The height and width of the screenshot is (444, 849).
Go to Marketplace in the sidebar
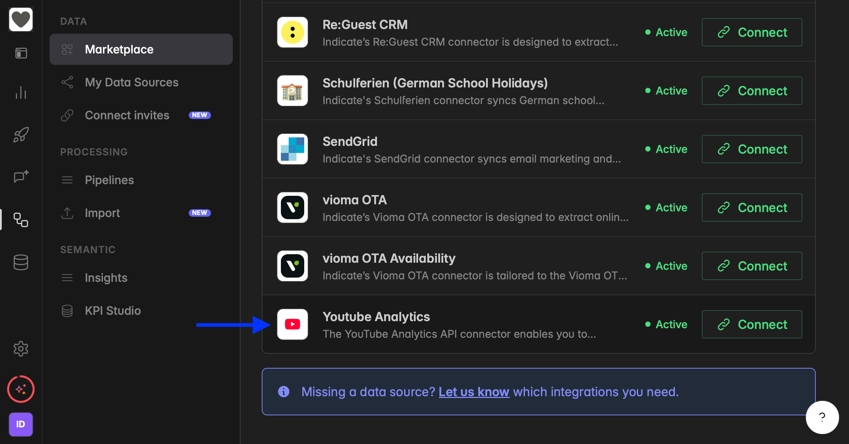[141, 49]
